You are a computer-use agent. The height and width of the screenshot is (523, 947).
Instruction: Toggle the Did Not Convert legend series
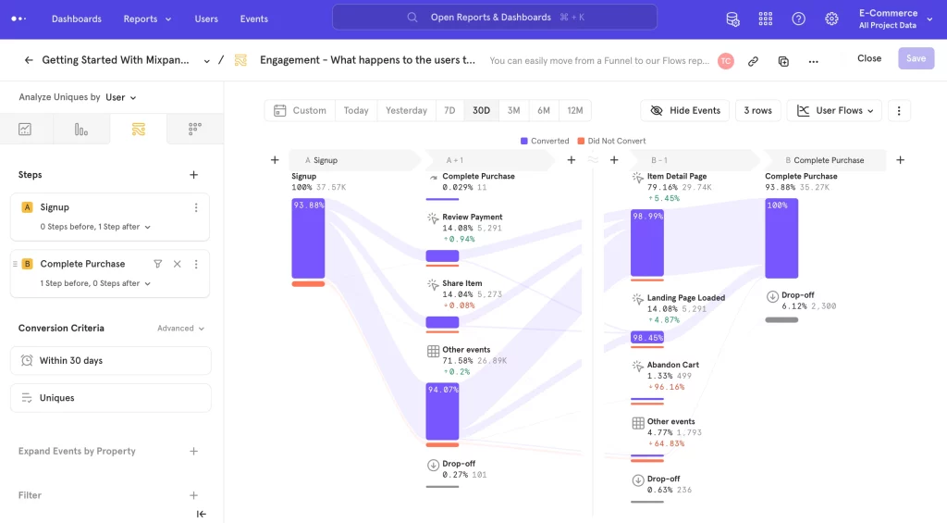click(x=611, y=141)
